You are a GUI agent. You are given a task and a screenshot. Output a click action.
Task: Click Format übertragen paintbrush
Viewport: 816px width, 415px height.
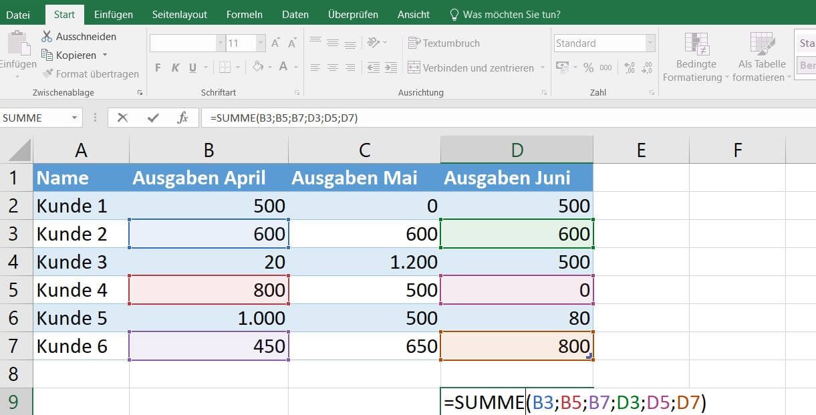(x=47, y=74)
